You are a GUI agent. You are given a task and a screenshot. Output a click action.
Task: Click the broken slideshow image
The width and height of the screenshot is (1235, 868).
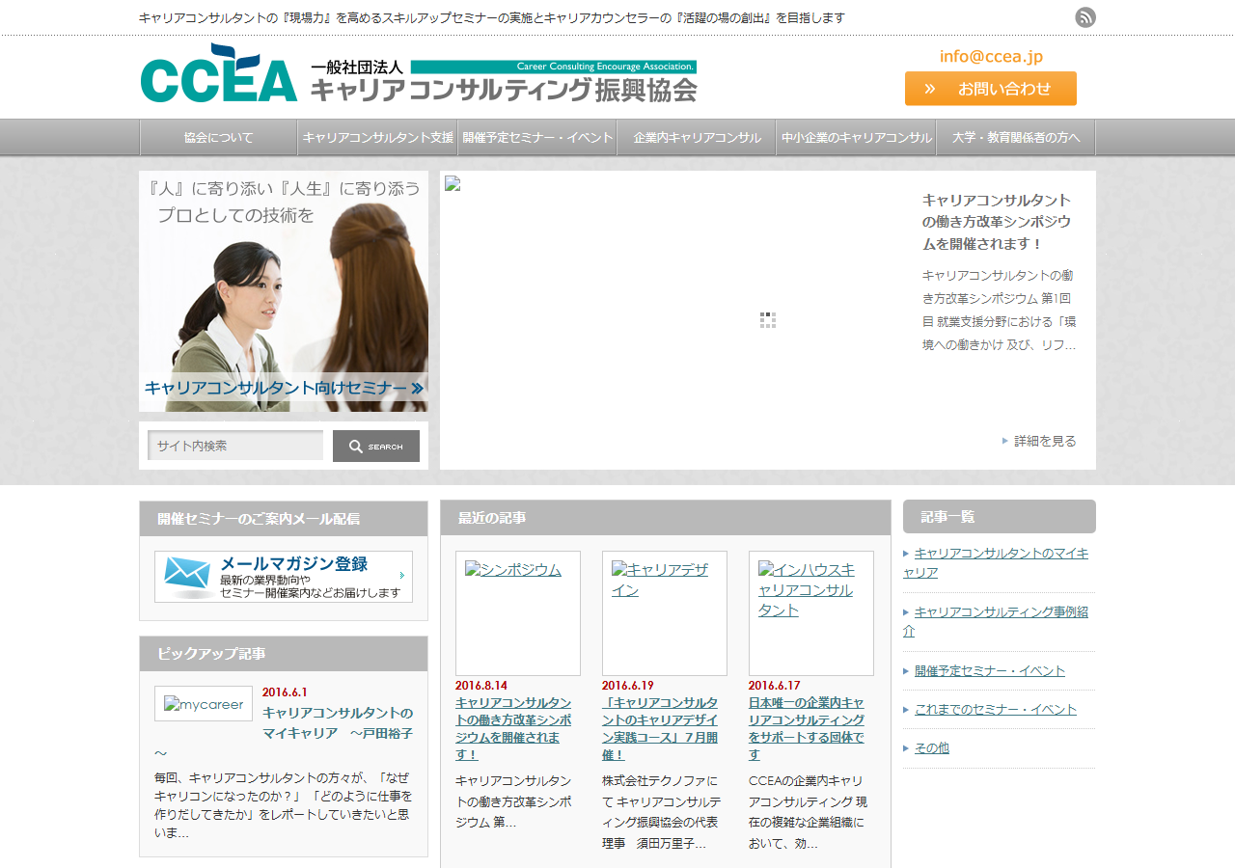pos(453,183)
